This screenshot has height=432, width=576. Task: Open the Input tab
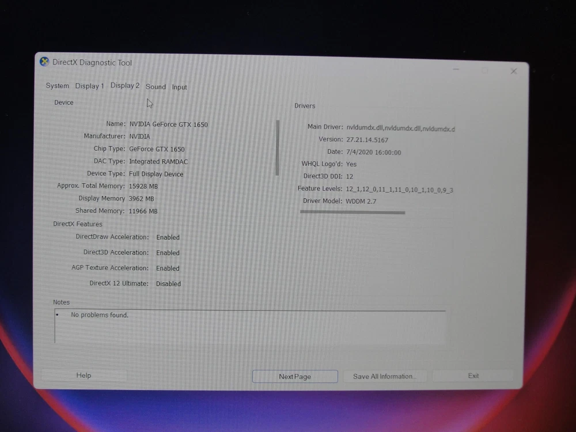click(x=180, y=88)
